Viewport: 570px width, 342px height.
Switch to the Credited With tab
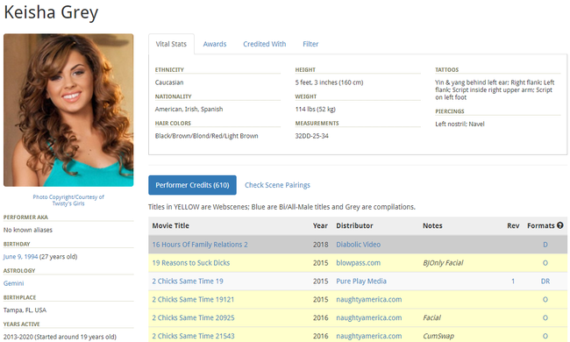(264, 44)
